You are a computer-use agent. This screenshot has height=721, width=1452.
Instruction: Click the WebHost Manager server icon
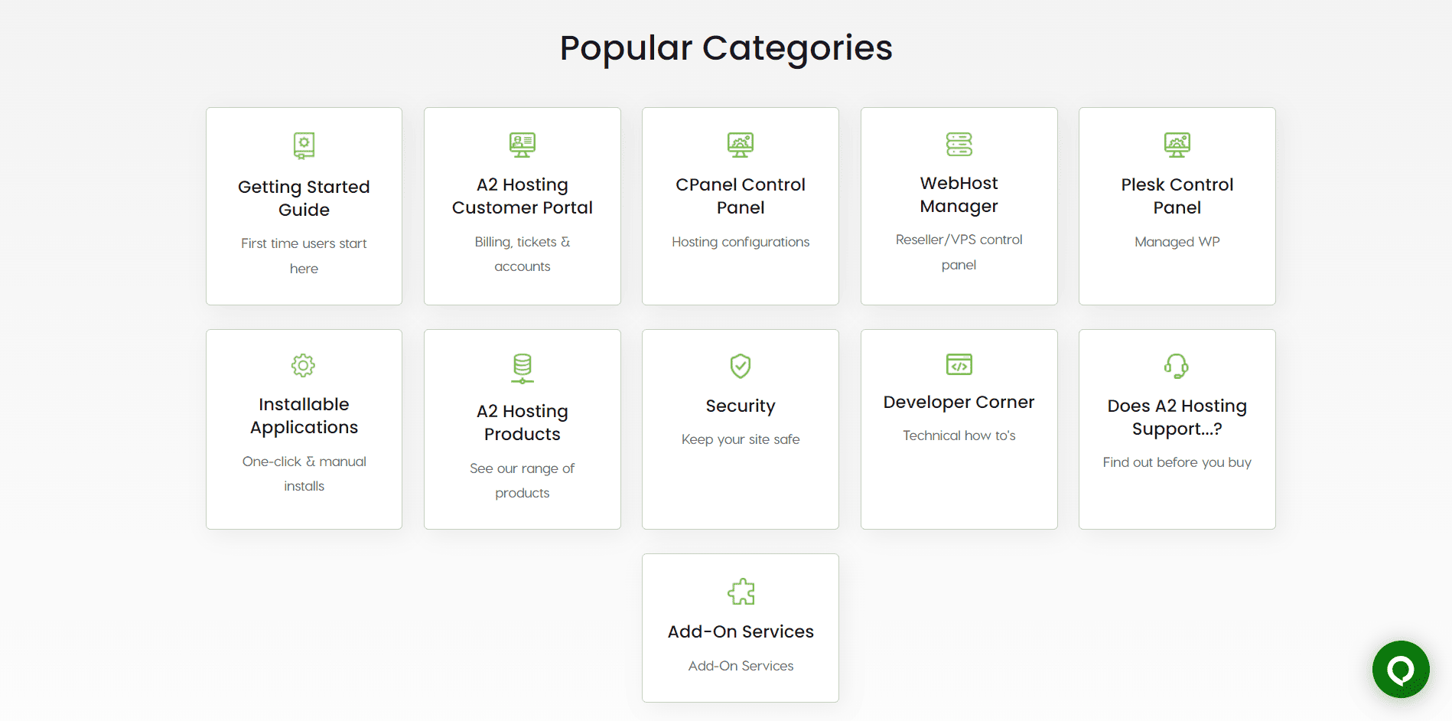tap(959, 144)
